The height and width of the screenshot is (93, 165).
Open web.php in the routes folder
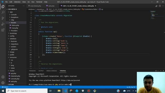14,81
